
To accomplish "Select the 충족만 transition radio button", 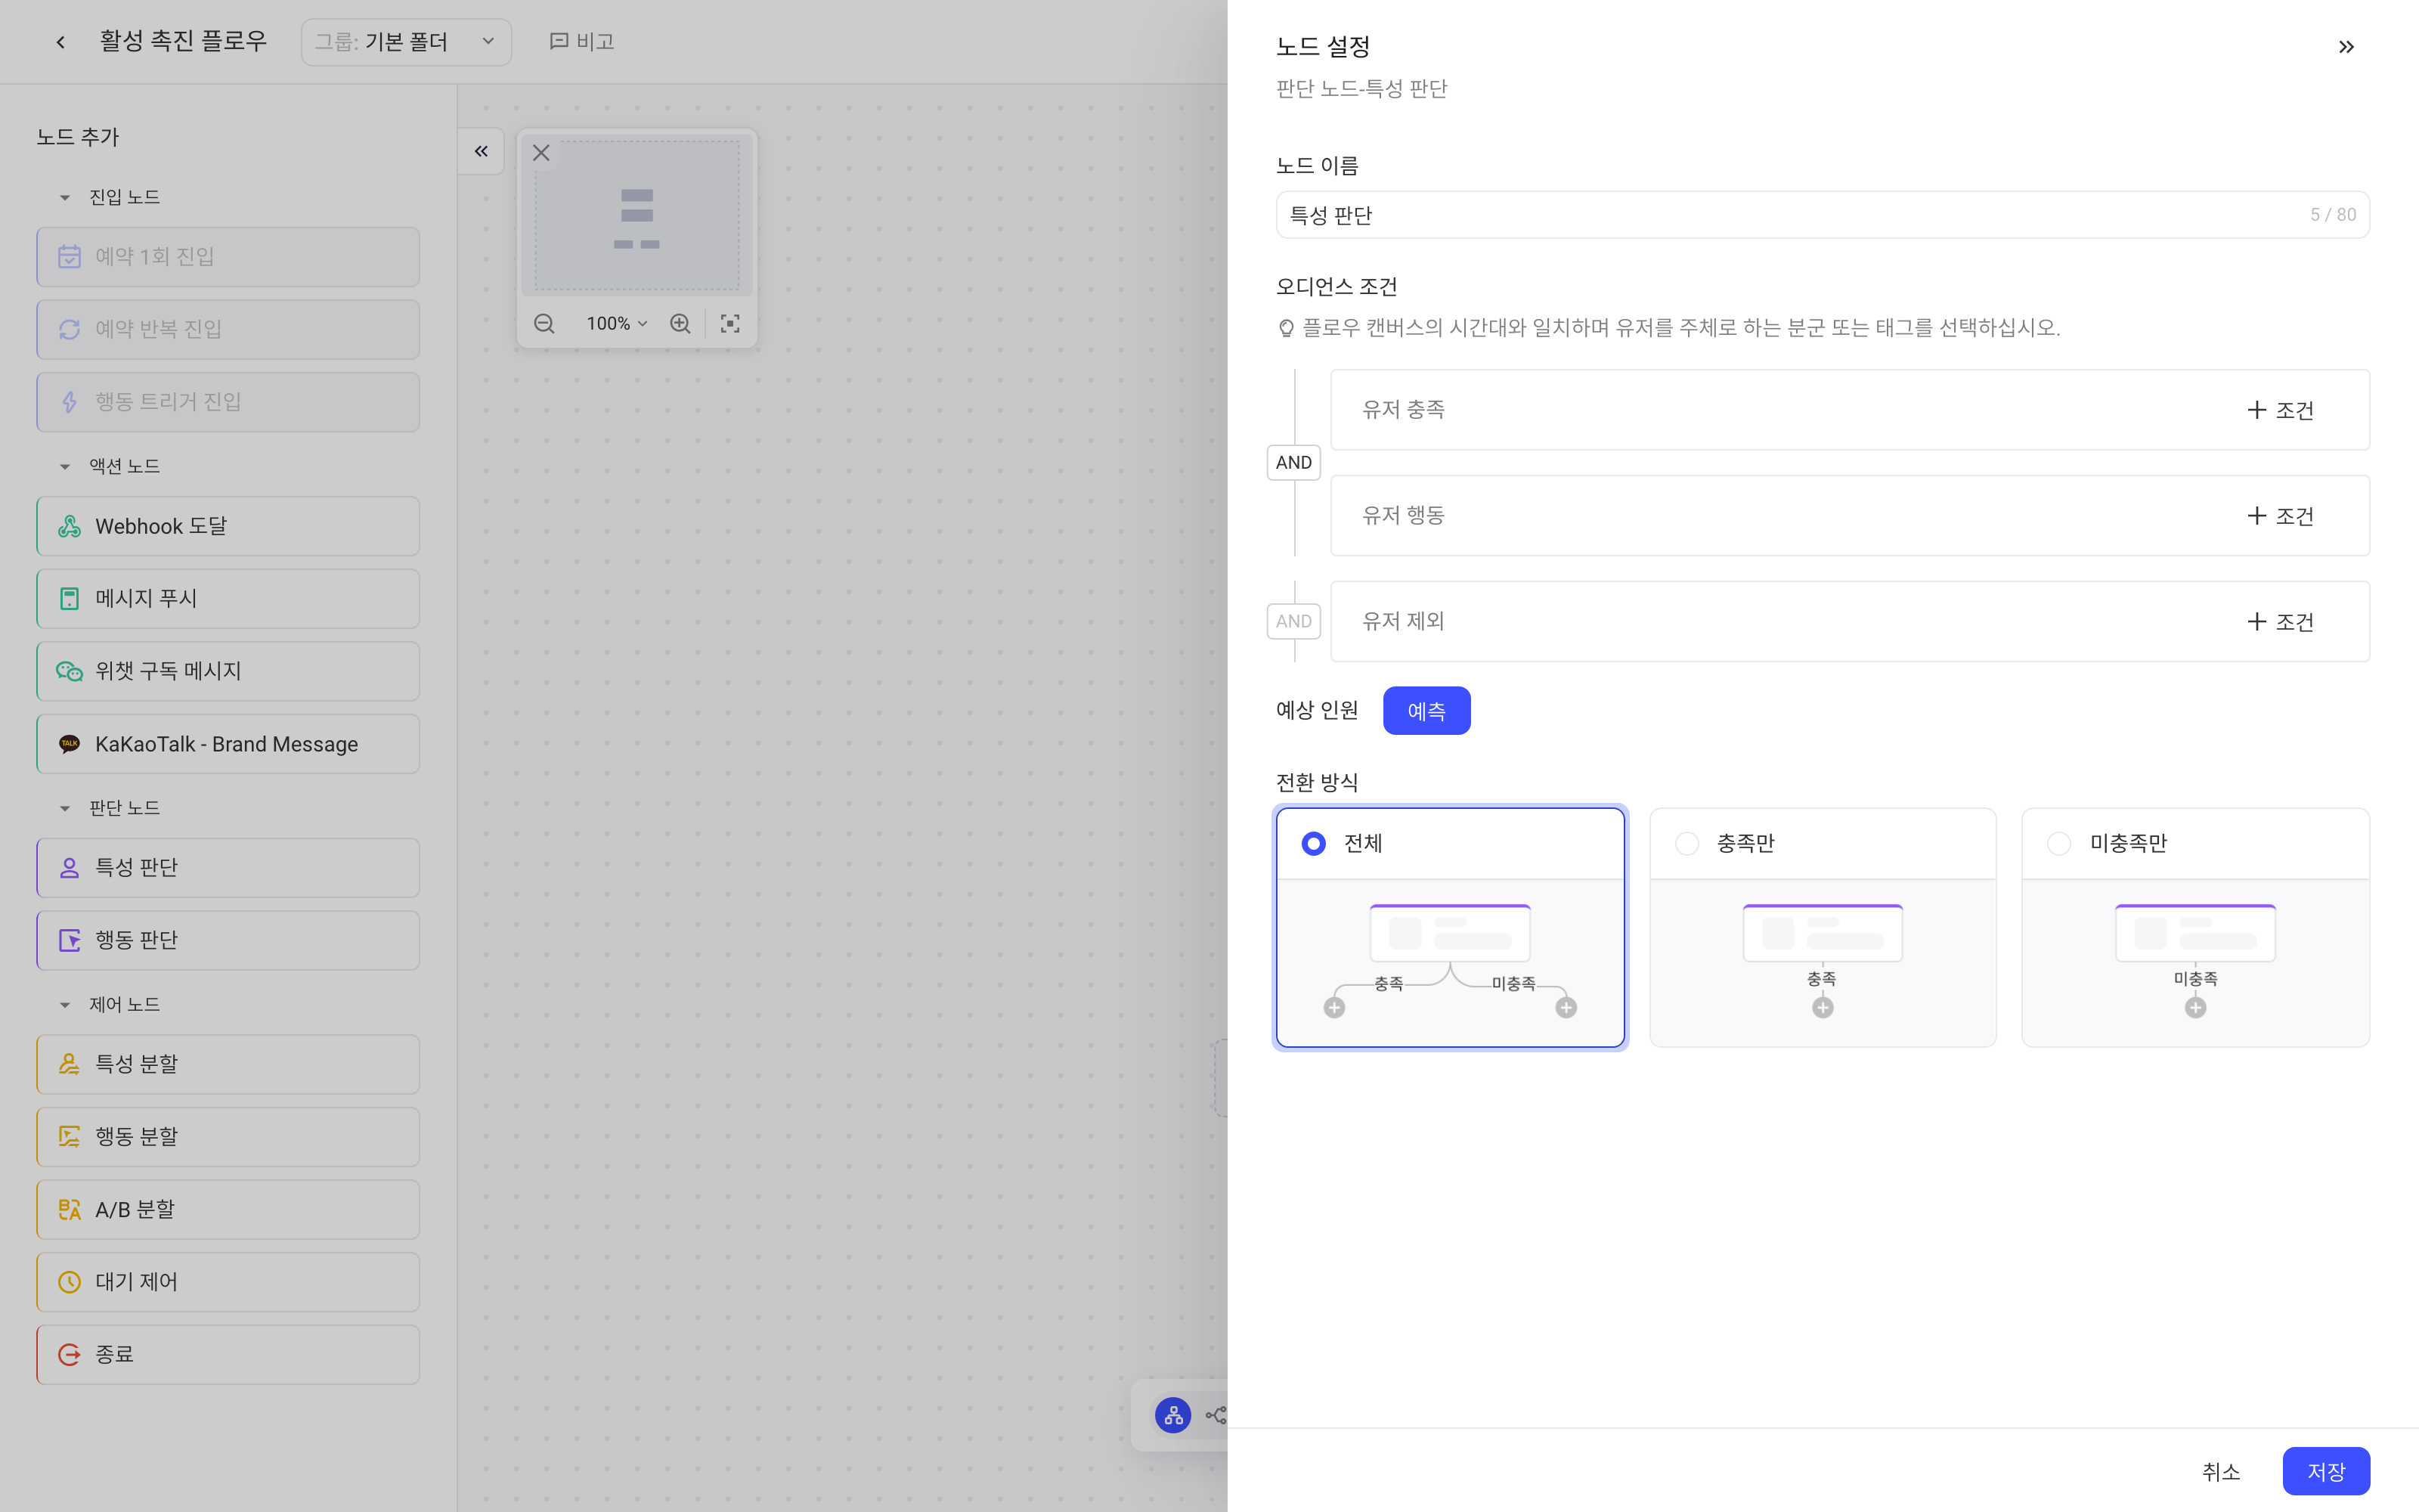I will tap(1686, 843).
